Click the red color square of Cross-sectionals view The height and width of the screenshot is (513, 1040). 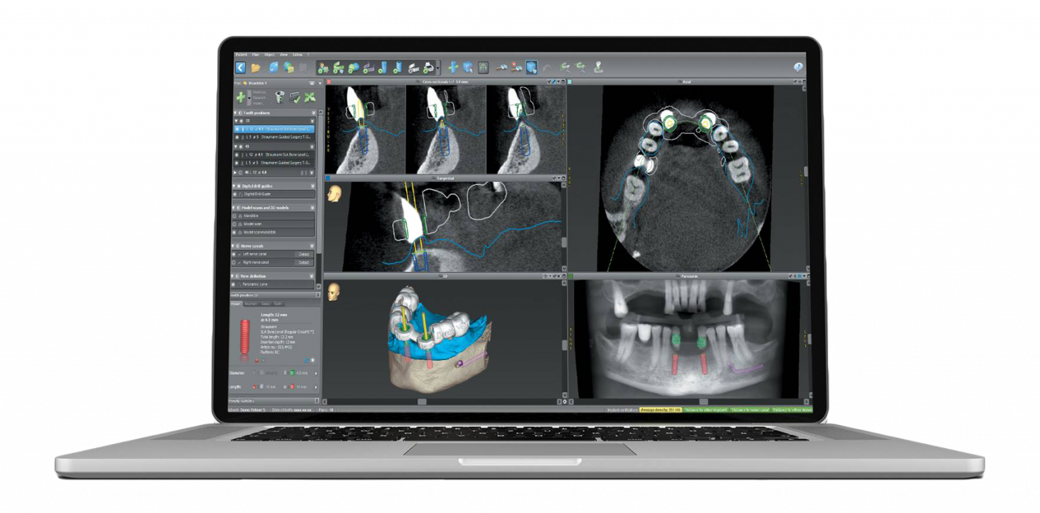tap(329, 82)
